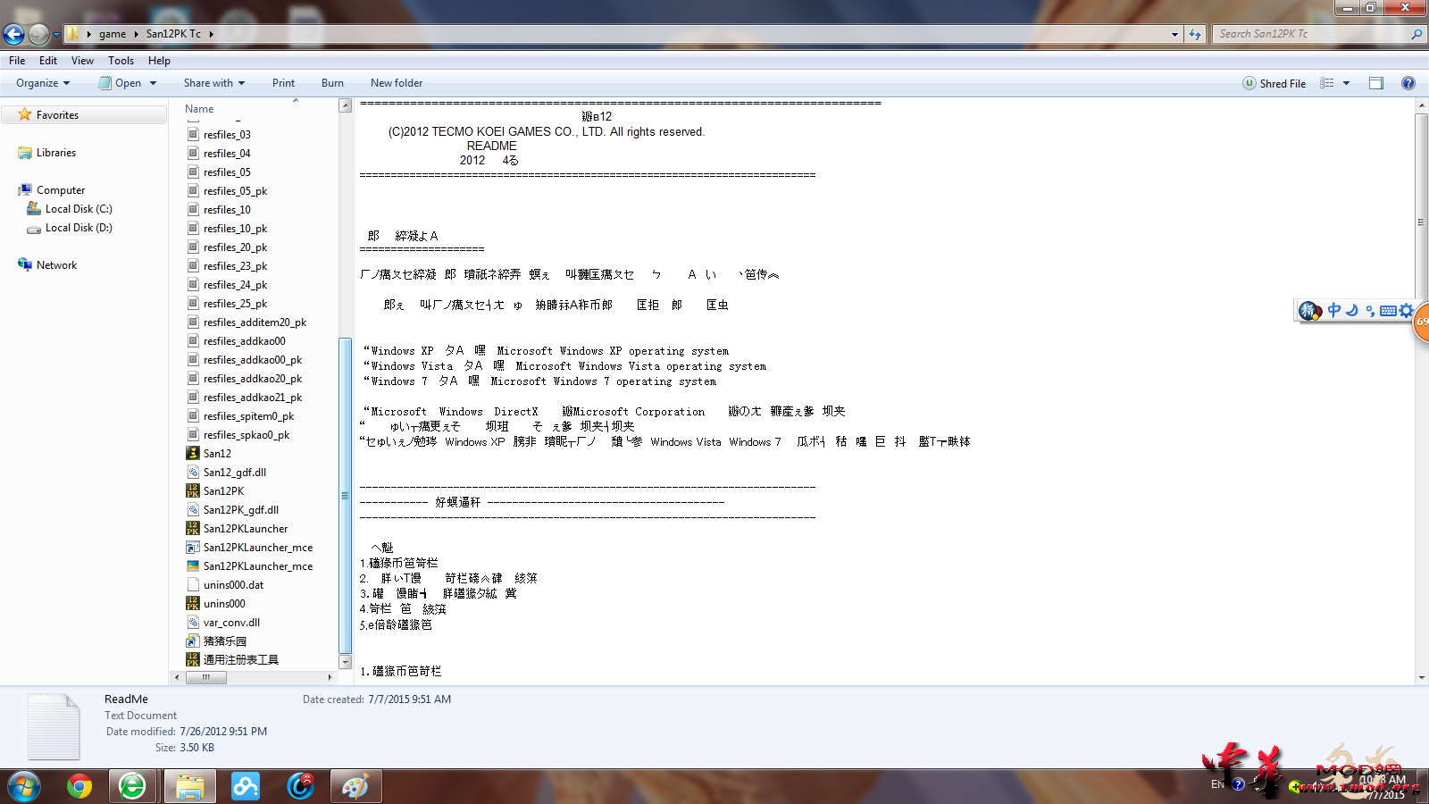Expand the game breadcrumb arrow
Screen dimensions: 1429x804
click(136, 34)
